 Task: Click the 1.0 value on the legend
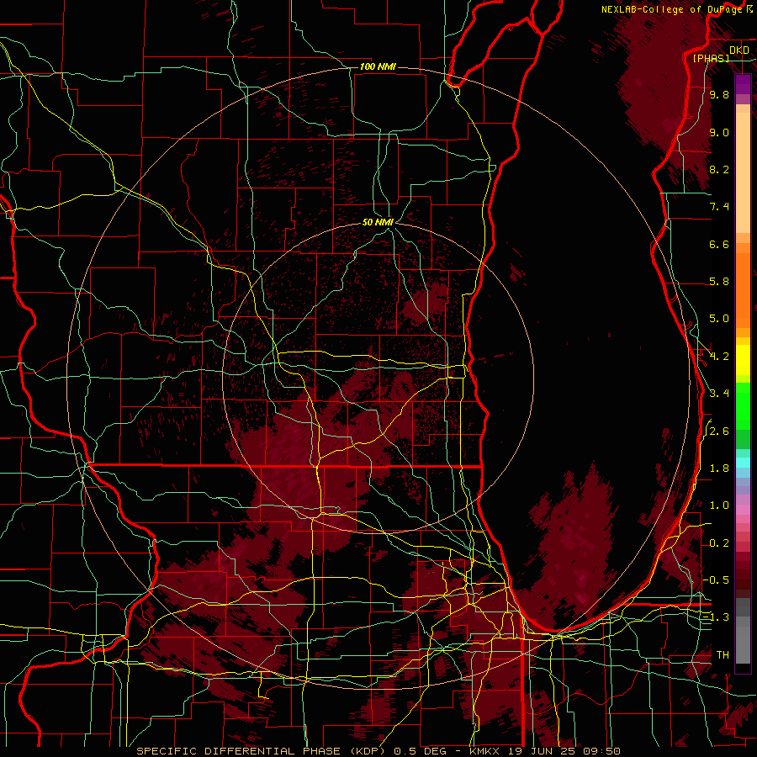click(719, 506)
